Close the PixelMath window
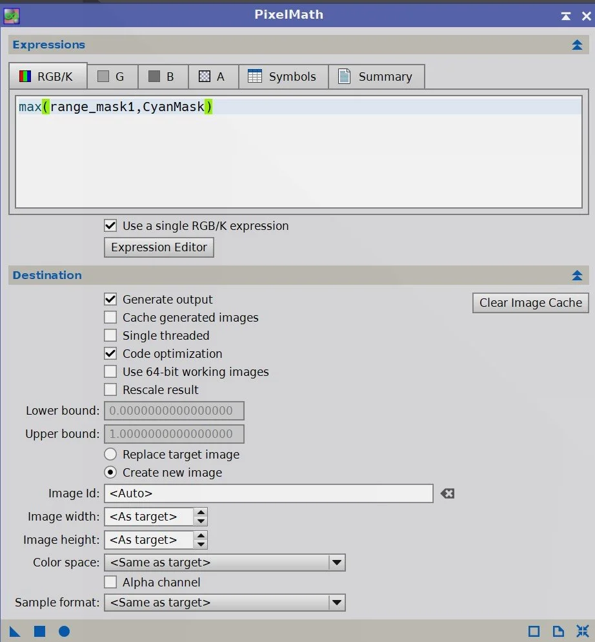595x642 pixels. click(x=586, y=16)
